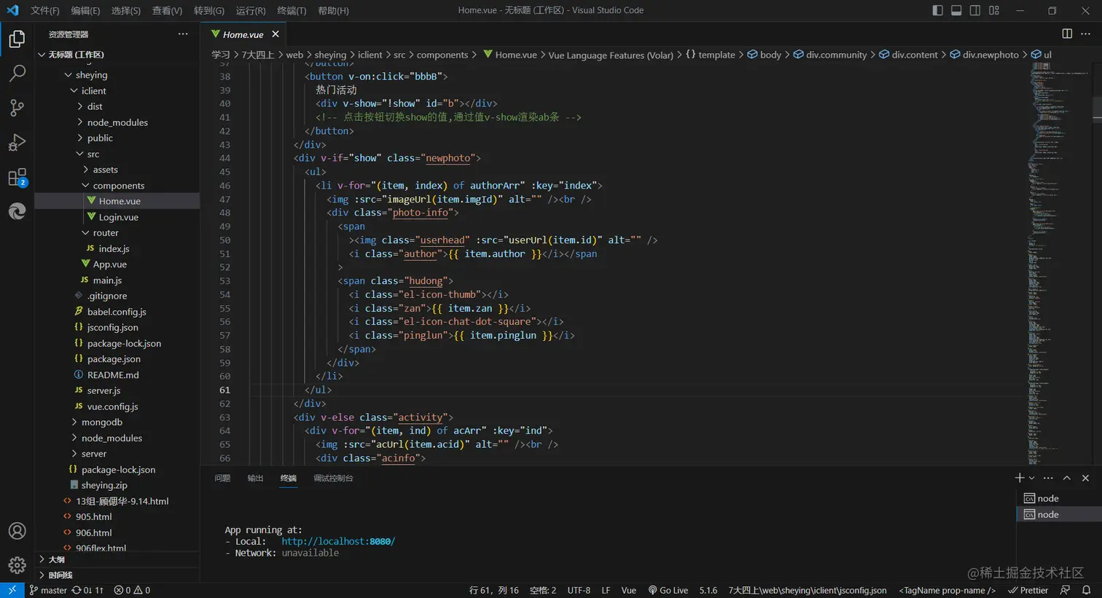The height and width of the screenshot is (598, 1102).
Task: Close the terminal panel
Action: (x=1085, y=478)
